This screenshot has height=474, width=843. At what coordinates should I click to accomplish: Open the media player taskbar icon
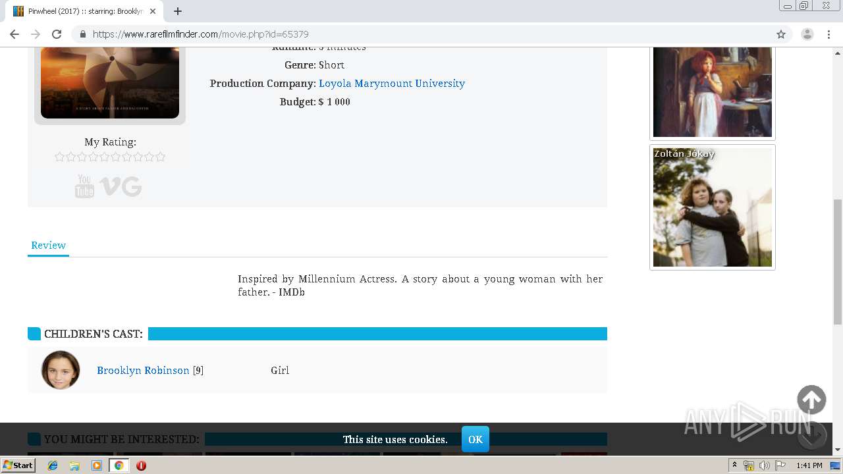[97, 465]
